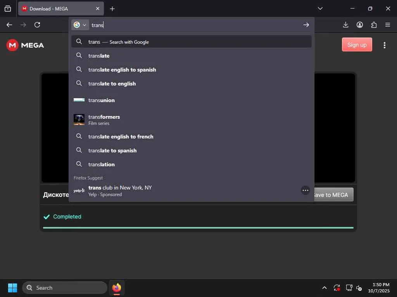The image size is (397, 297).
Task: Choose 'translate english to spanish' suggestion
Action: tap(192, 70)
